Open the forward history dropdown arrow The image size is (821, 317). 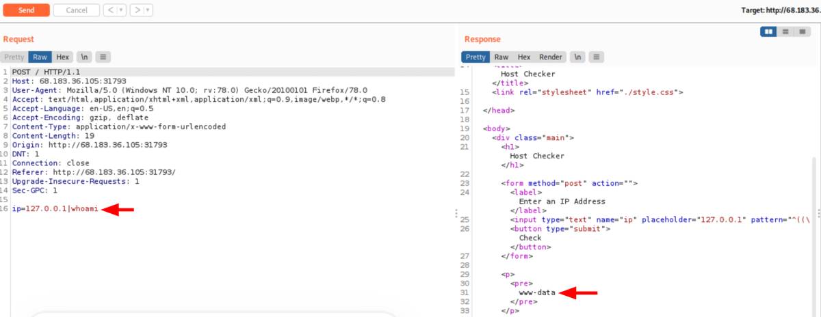click(148, 10)
